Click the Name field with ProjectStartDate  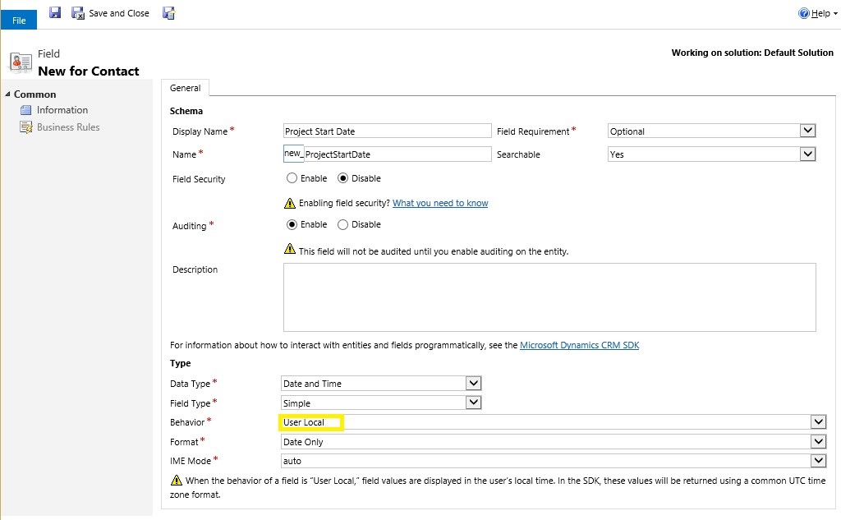point(398,154)
